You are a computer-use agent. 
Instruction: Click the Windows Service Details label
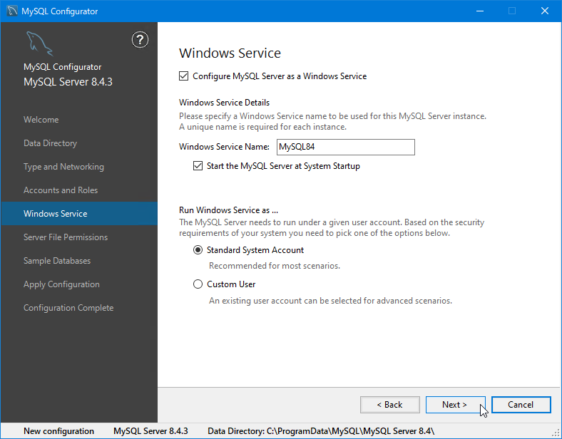tap(225, 103)
